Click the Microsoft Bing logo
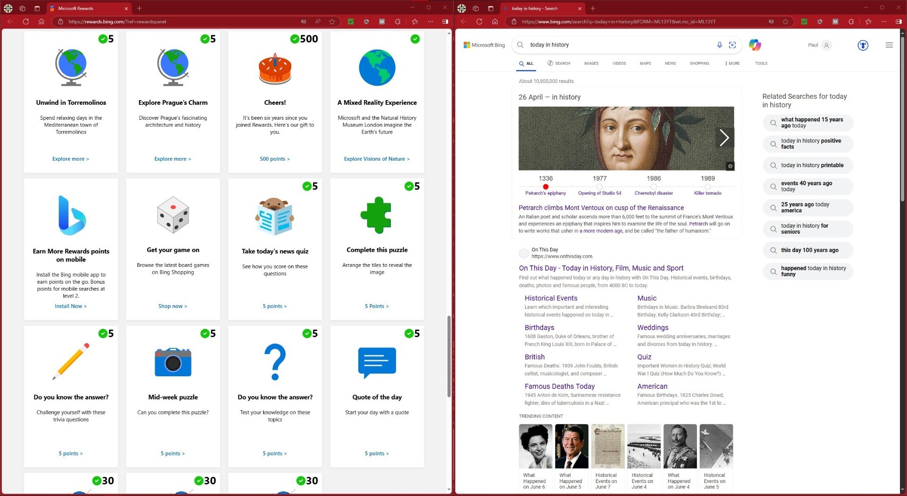 pyautogui.click(x=484, y=45)
